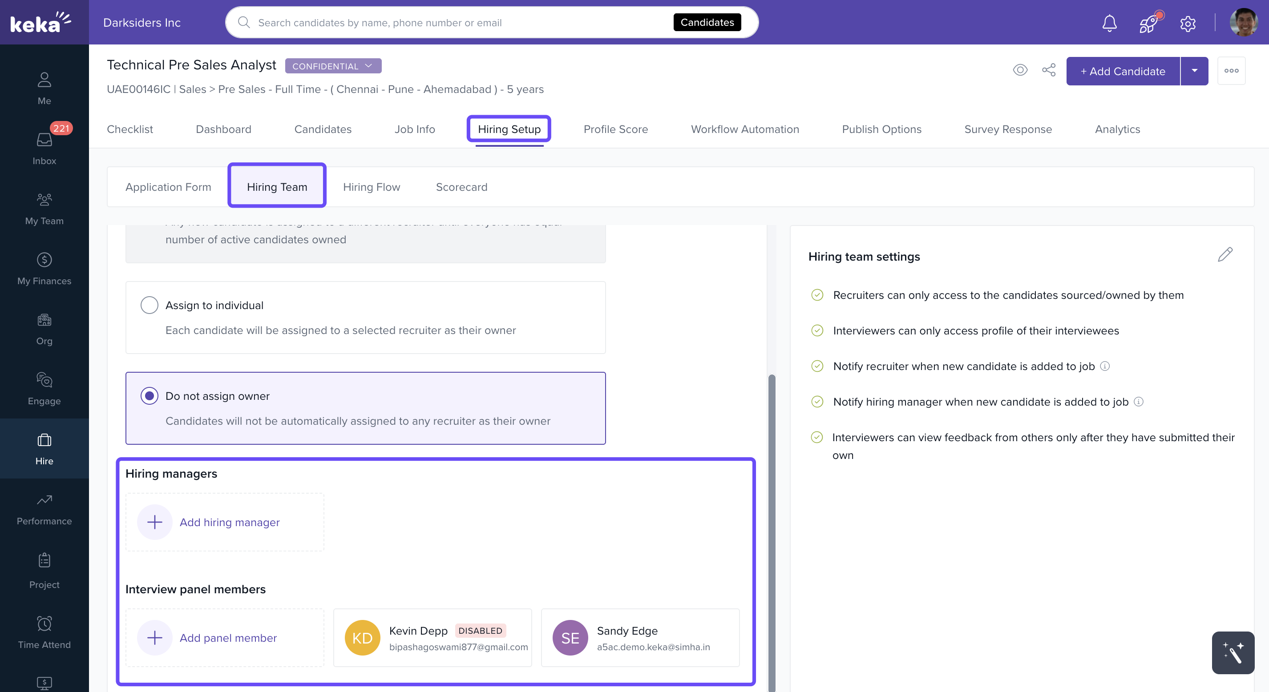Open the Hiring Flow sub-tab
Screen dimensions: 1269x692
coord(371,187)
